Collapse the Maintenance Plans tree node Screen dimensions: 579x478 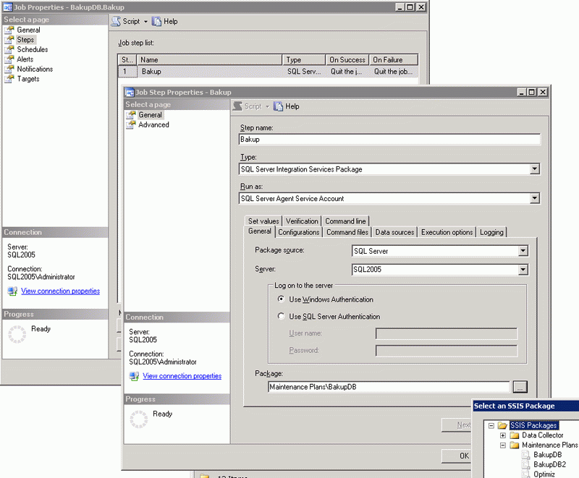(503, 445)
